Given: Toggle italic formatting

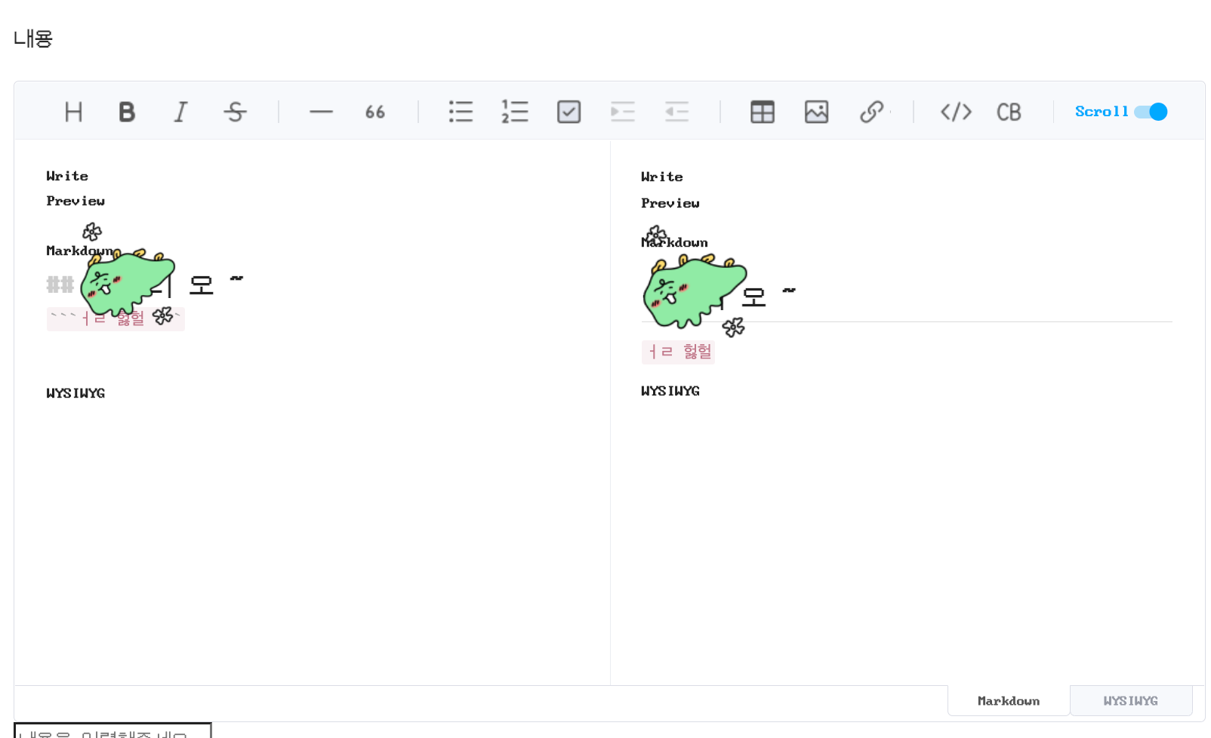Looking at the screenshot, I should pos(180,112).
